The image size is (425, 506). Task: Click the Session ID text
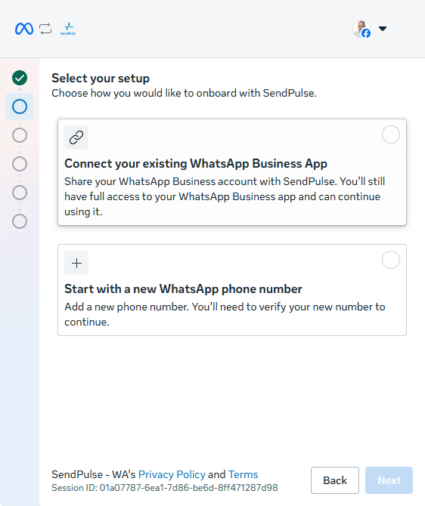point(165,488)
